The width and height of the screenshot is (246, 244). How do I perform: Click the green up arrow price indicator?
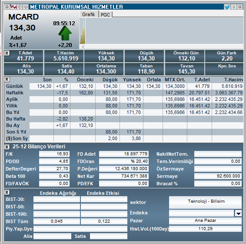pos(65,33)
